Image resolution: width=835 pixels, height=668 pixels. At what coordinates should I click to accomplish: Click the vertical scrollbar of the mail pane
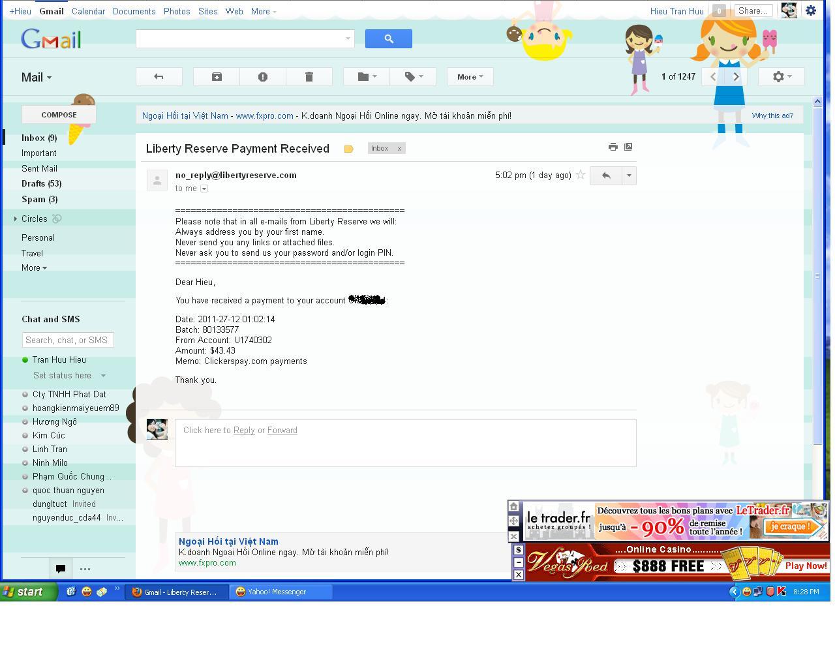click(x=817, y=275)
